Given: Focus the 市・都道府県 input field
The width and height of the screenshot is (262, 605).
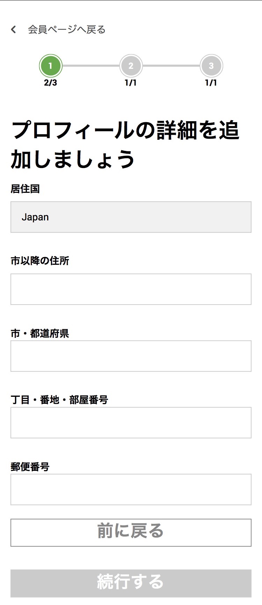Looking at the screenshot, I should 131,356.
